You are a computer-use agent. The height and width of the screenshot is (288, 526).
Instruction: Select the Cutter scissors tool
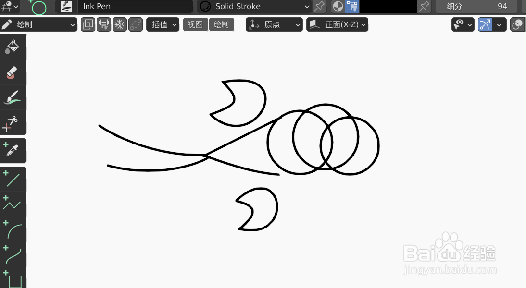pos(13,122)
